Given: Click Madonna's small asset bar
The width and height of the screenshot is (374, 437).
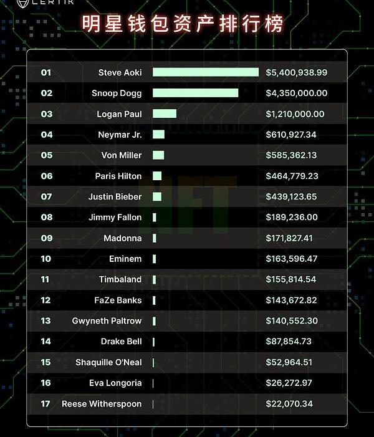Looking at the screenshot, I should (x=155, y=238).
